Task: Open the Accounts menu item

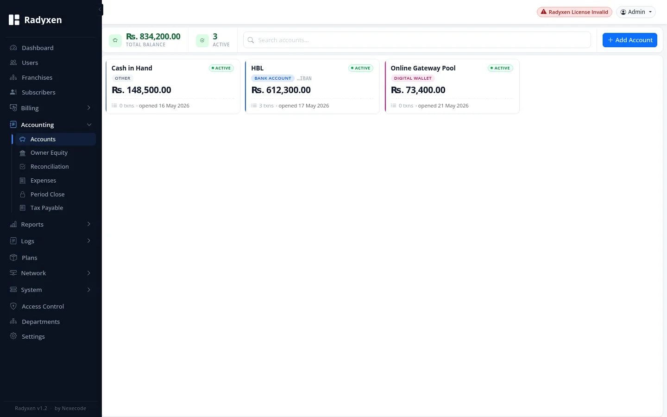Action: point(56,139)
